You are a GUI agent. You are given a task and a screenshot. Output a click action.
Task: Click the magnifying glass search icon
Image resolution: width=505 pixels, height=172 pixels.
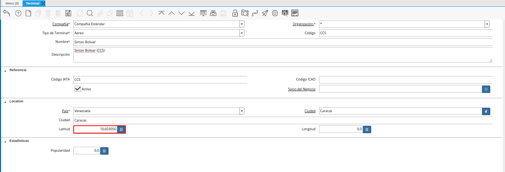tap(90, 13)
